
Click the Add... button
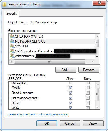(66, 70)
